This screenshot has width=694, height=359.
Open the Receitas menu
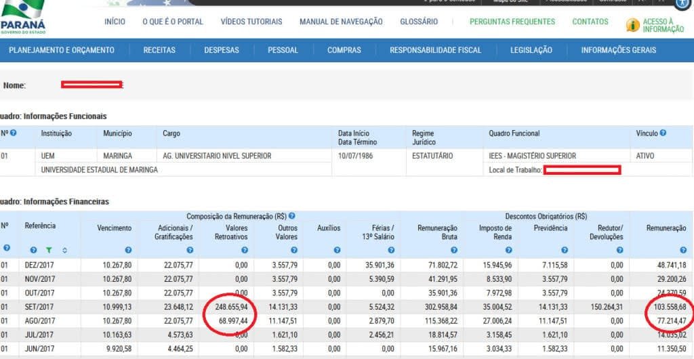(159, 50)
